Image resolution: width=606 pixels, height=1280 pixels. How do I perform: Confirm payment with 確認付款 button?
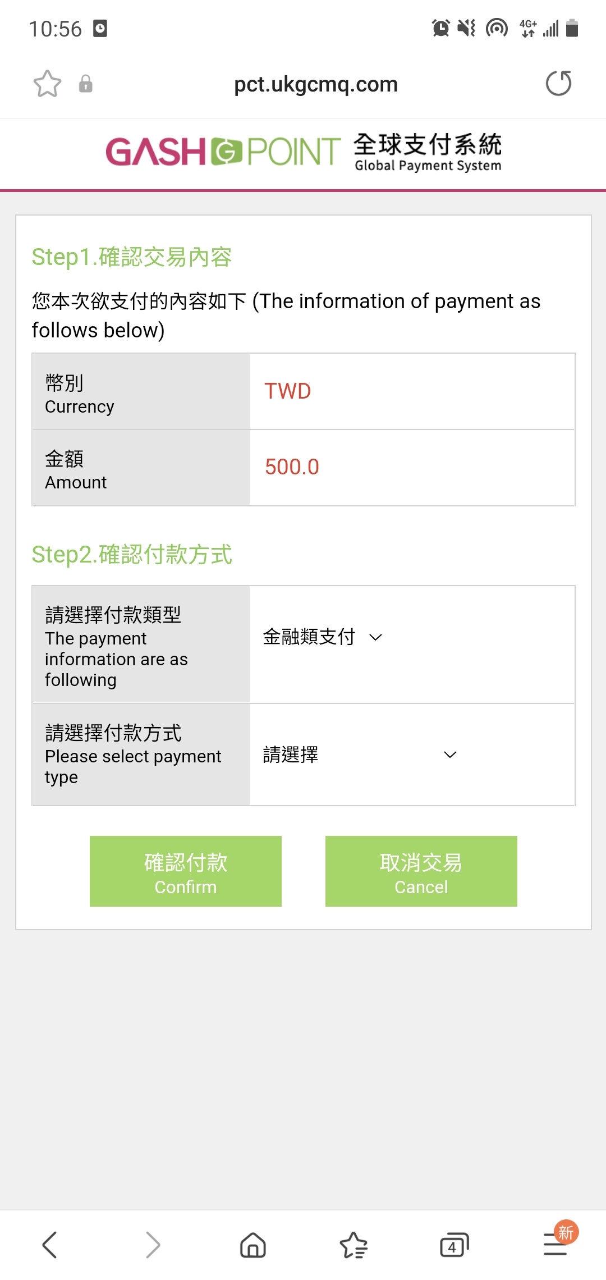pos(186,871)
